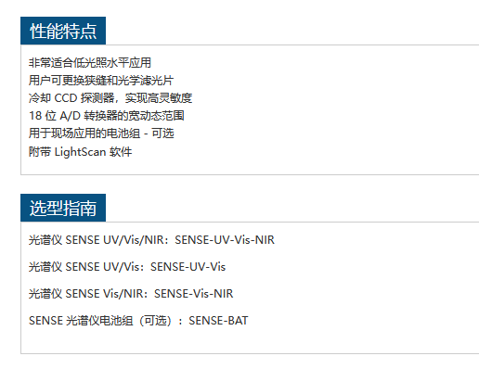Click the model code SENSE-UV-Vis-NIR
This screenshot has height=369, width=479.
point(225,240)
